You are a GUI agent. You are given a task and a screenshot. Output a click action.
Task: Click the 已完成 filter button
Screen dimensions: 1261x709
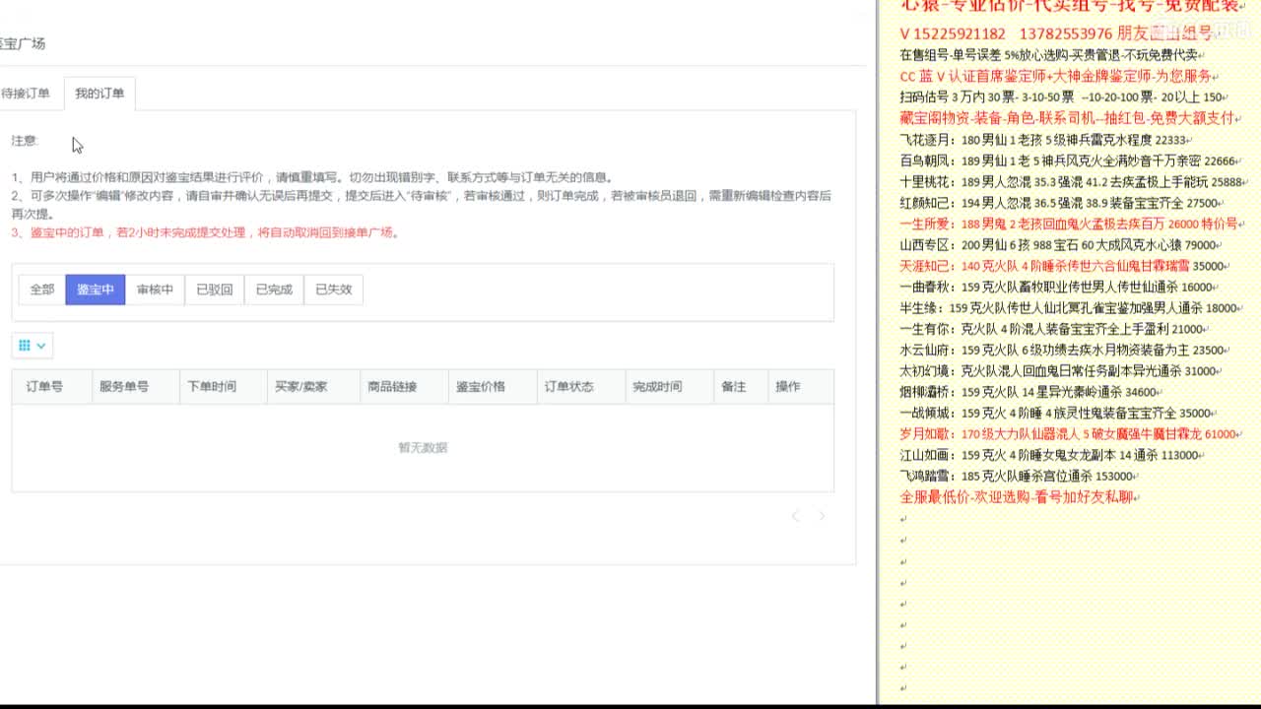273,289
